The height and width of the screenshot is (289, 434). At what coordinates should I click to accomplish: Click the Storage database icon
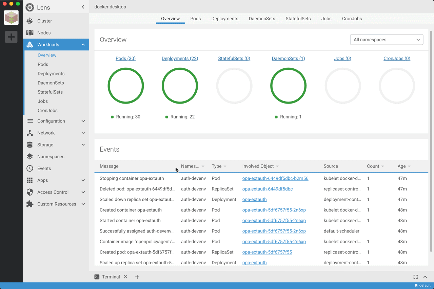click(x=30, y=145)
